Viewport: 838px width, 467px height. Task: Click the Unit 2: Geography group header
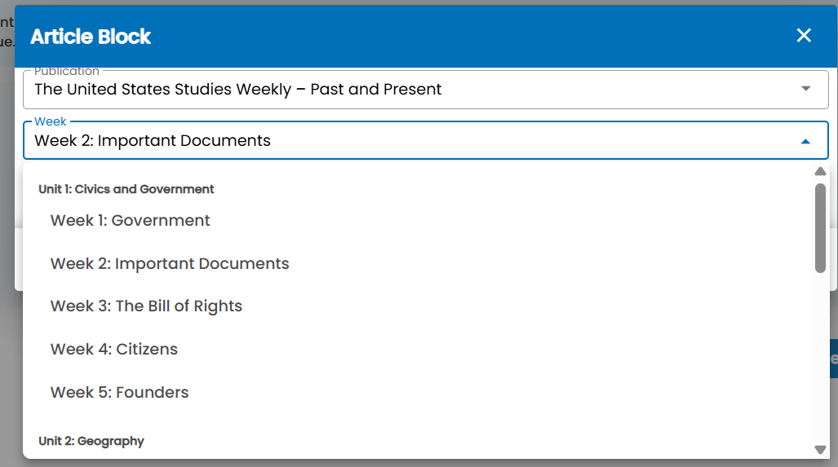91,441
